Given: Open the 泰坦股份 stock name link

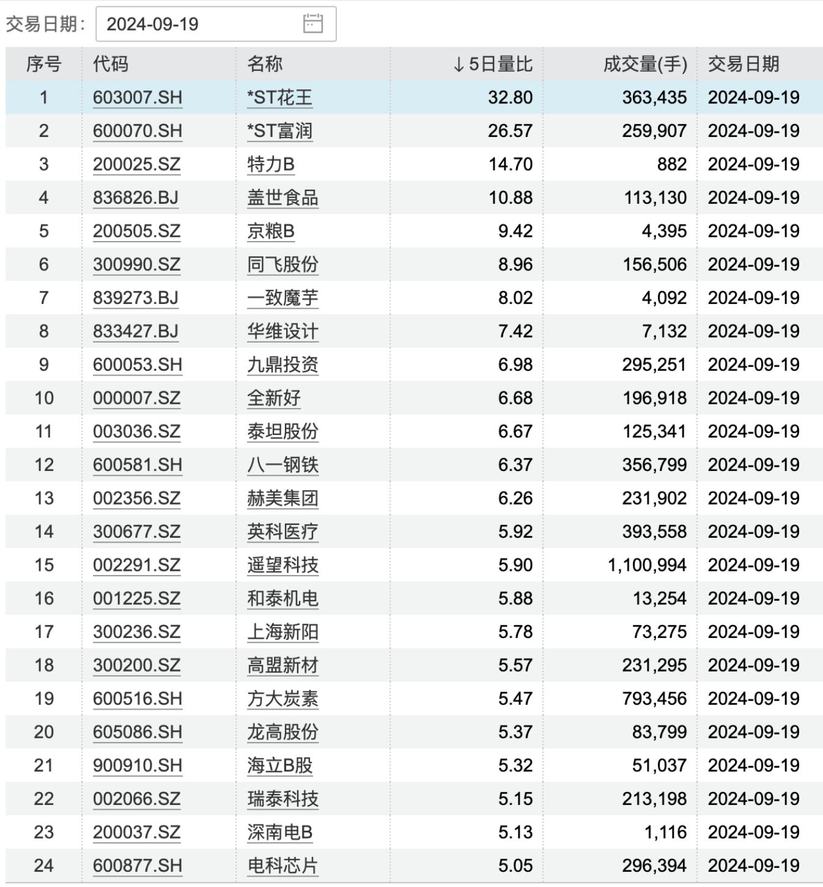Looking at the screenshot, I should point(282,431).
